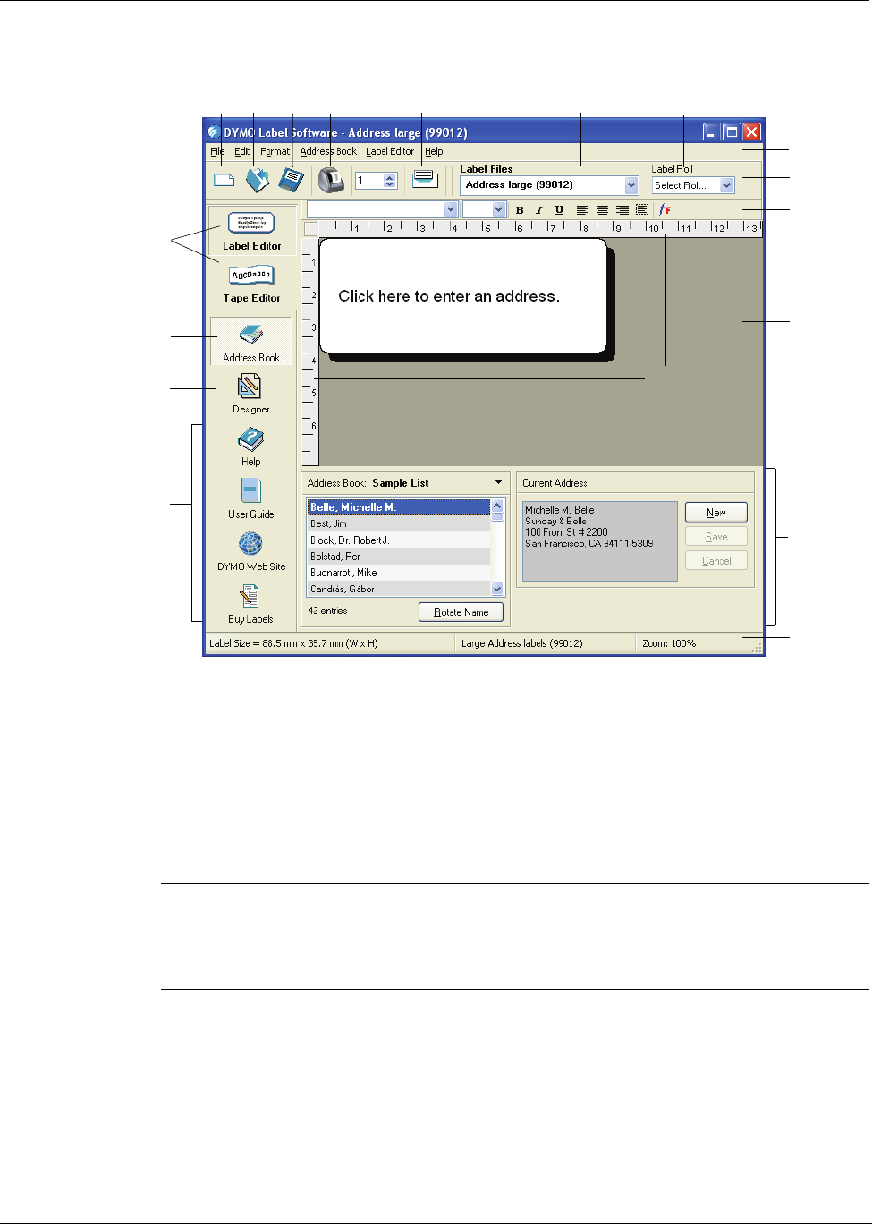Open the Edit menu

(x=241, y=152)
